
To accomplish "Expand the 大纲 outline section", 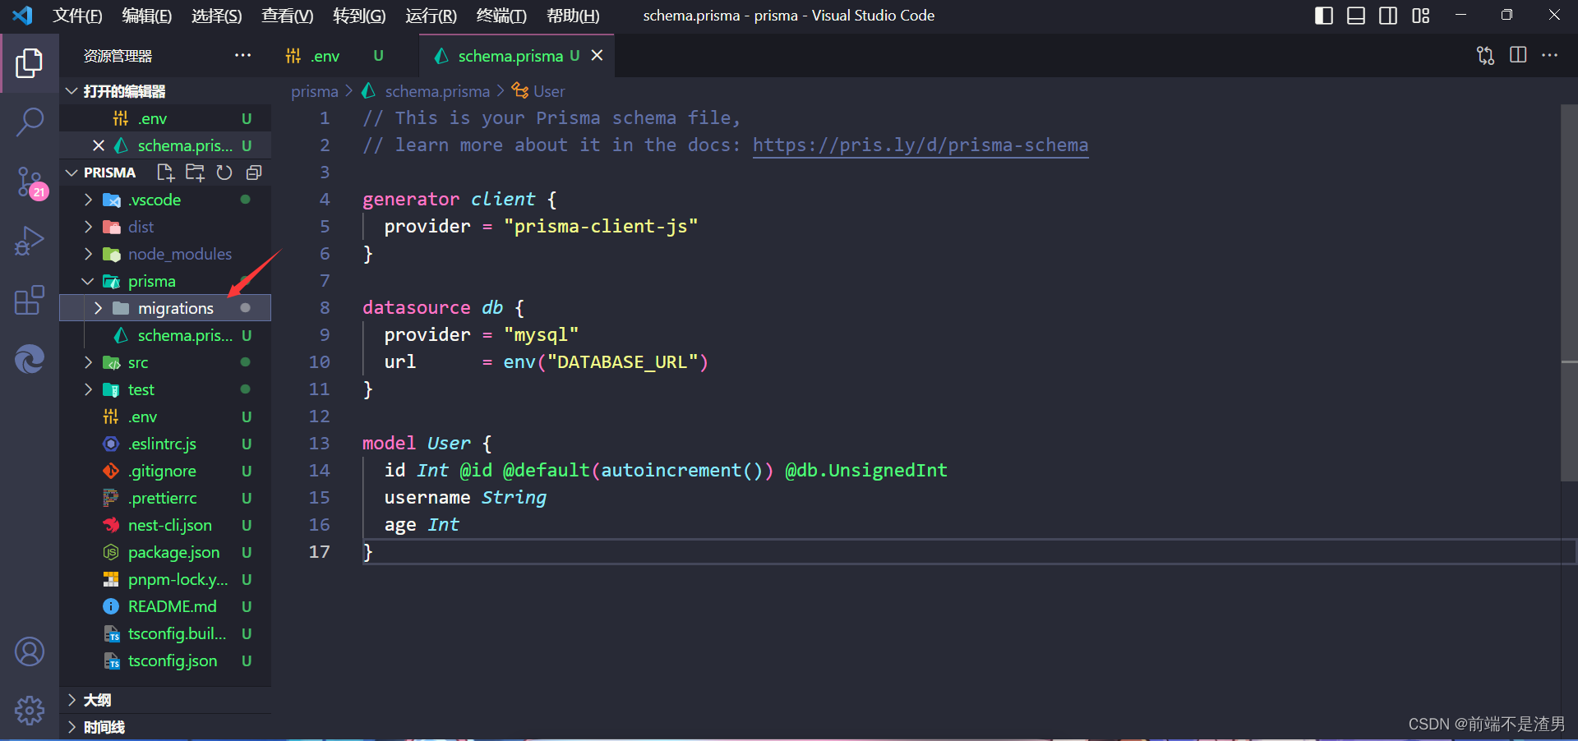I will (164, 700).
